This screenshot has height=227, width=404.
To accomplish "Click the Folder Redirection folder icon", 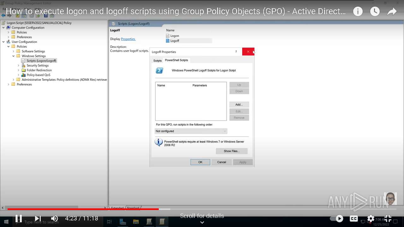I will coord(23,70).
